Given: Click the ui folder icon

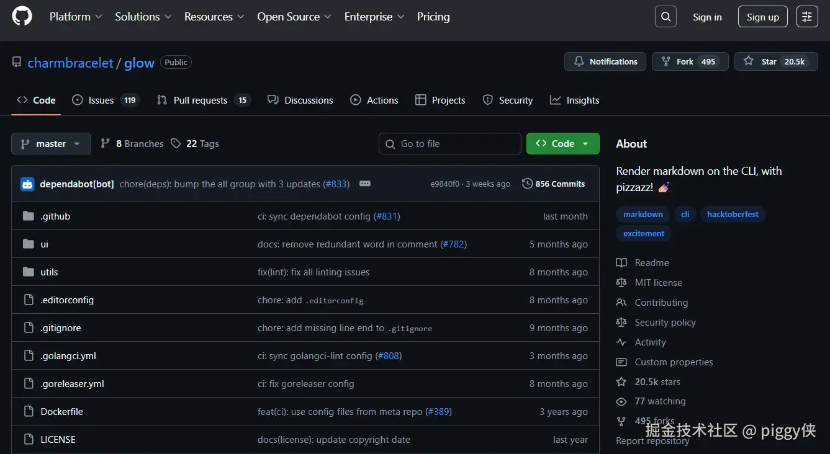Looking at the screenshot, I should [28, 244].
